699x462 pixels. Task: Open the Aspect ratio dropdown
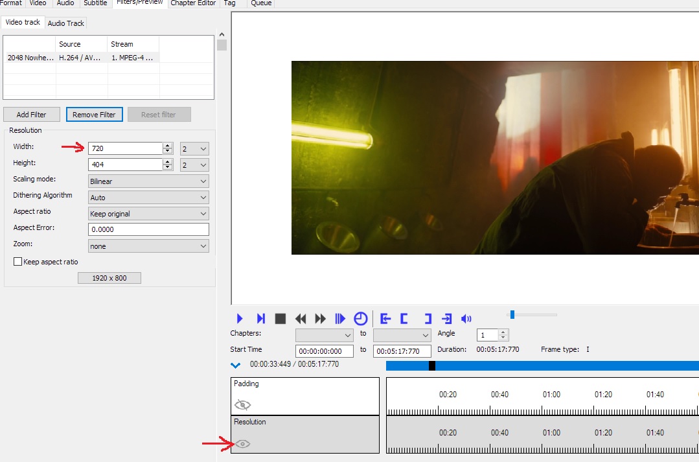click(x=148, y=214)
